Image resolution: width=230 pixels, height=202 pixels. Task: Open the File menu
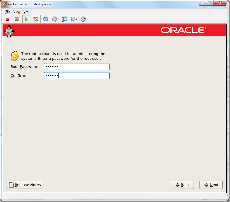8,12
